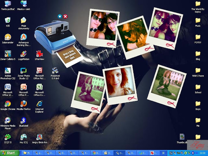208x156 pixels.
Task: Select the FOTKY folder
Action: tap(198, 39)
